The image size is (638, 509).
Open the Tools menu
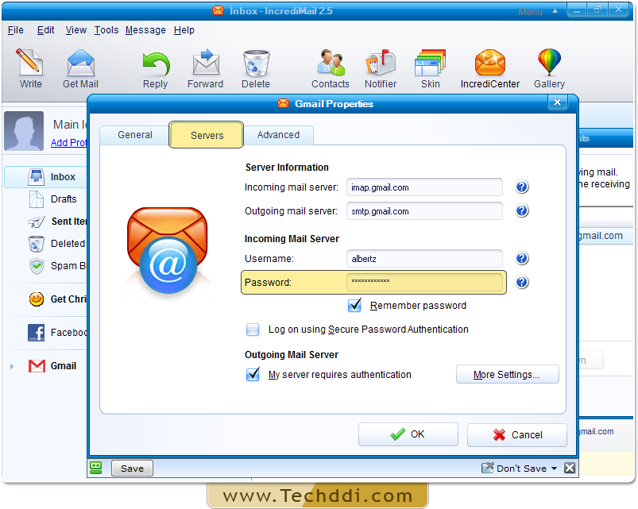[x=106, y=30]
